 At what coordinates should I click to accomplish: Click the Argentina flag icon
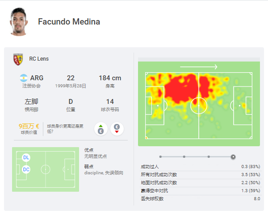pyautogui.click(x=24, y=78)
